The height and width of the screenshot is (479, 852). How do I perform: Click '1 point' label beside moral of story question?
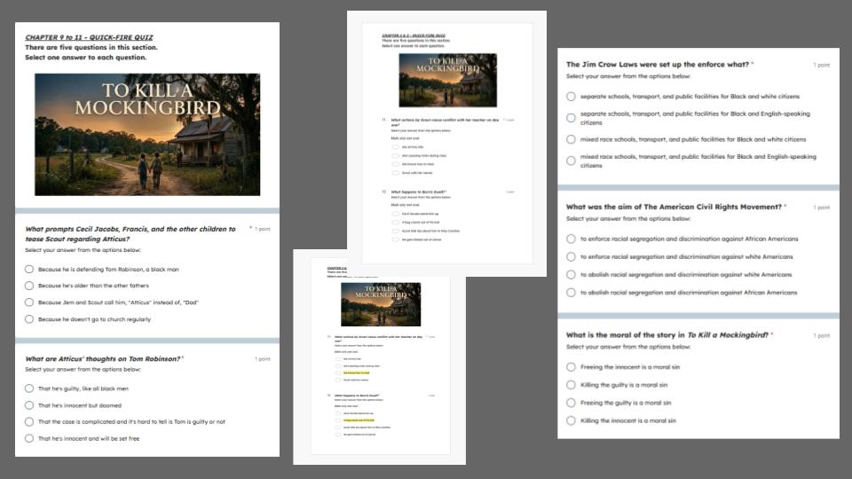pyautogui.click(x=822, y=335)
